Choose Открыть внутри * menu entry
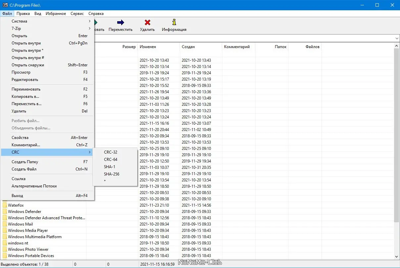Image resolution: width=400 pixels, height=268 pixels. [48, 50]
